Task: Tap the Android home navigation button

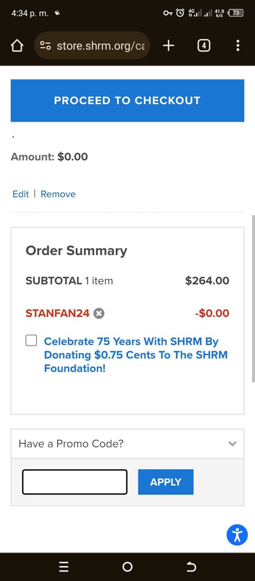Action: [127, 567]
